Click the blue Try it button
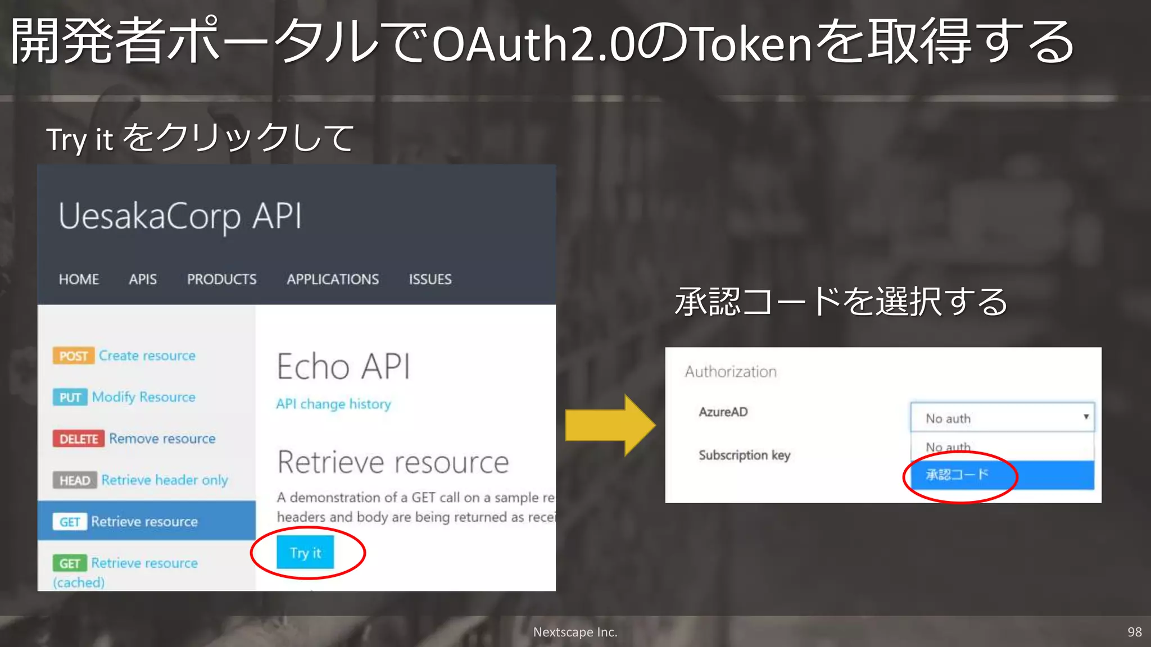Image resolution: width=1151 pixels, height=647 pixels. coord(305,552)
